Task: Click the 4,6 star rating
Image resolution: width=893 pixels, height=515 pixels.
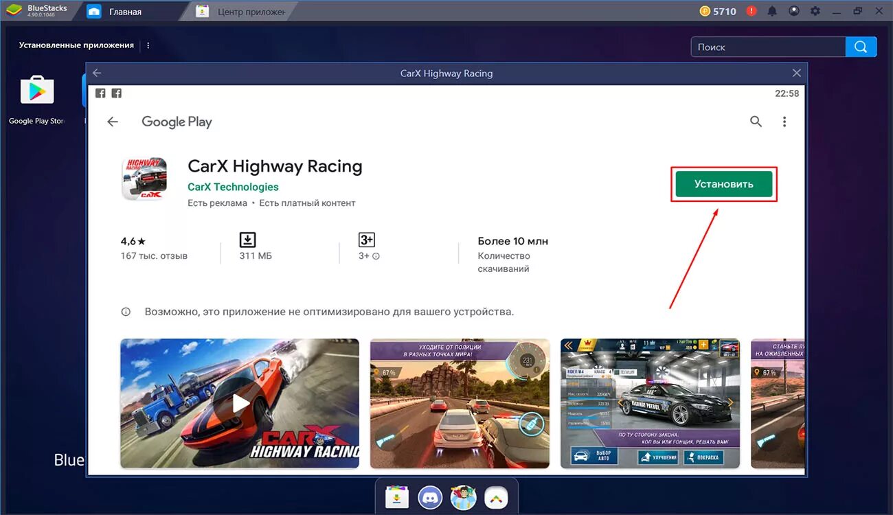Action: click(133, 241)
